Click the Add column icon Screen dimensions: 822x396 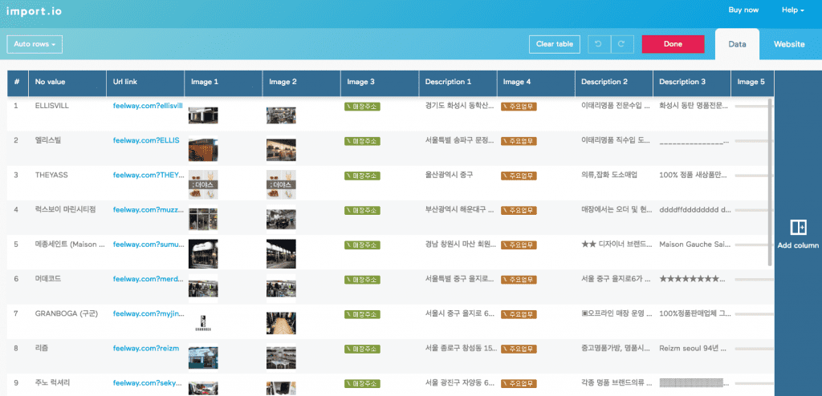(798, 228)
